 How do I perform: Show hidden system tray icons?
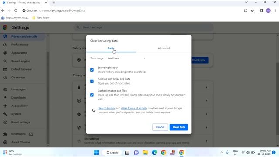coord(221,153)
